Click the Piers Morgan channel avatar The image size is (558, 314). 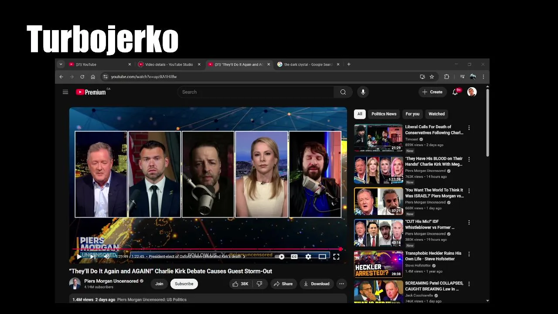pyautogui.click(x=75, y=284)
